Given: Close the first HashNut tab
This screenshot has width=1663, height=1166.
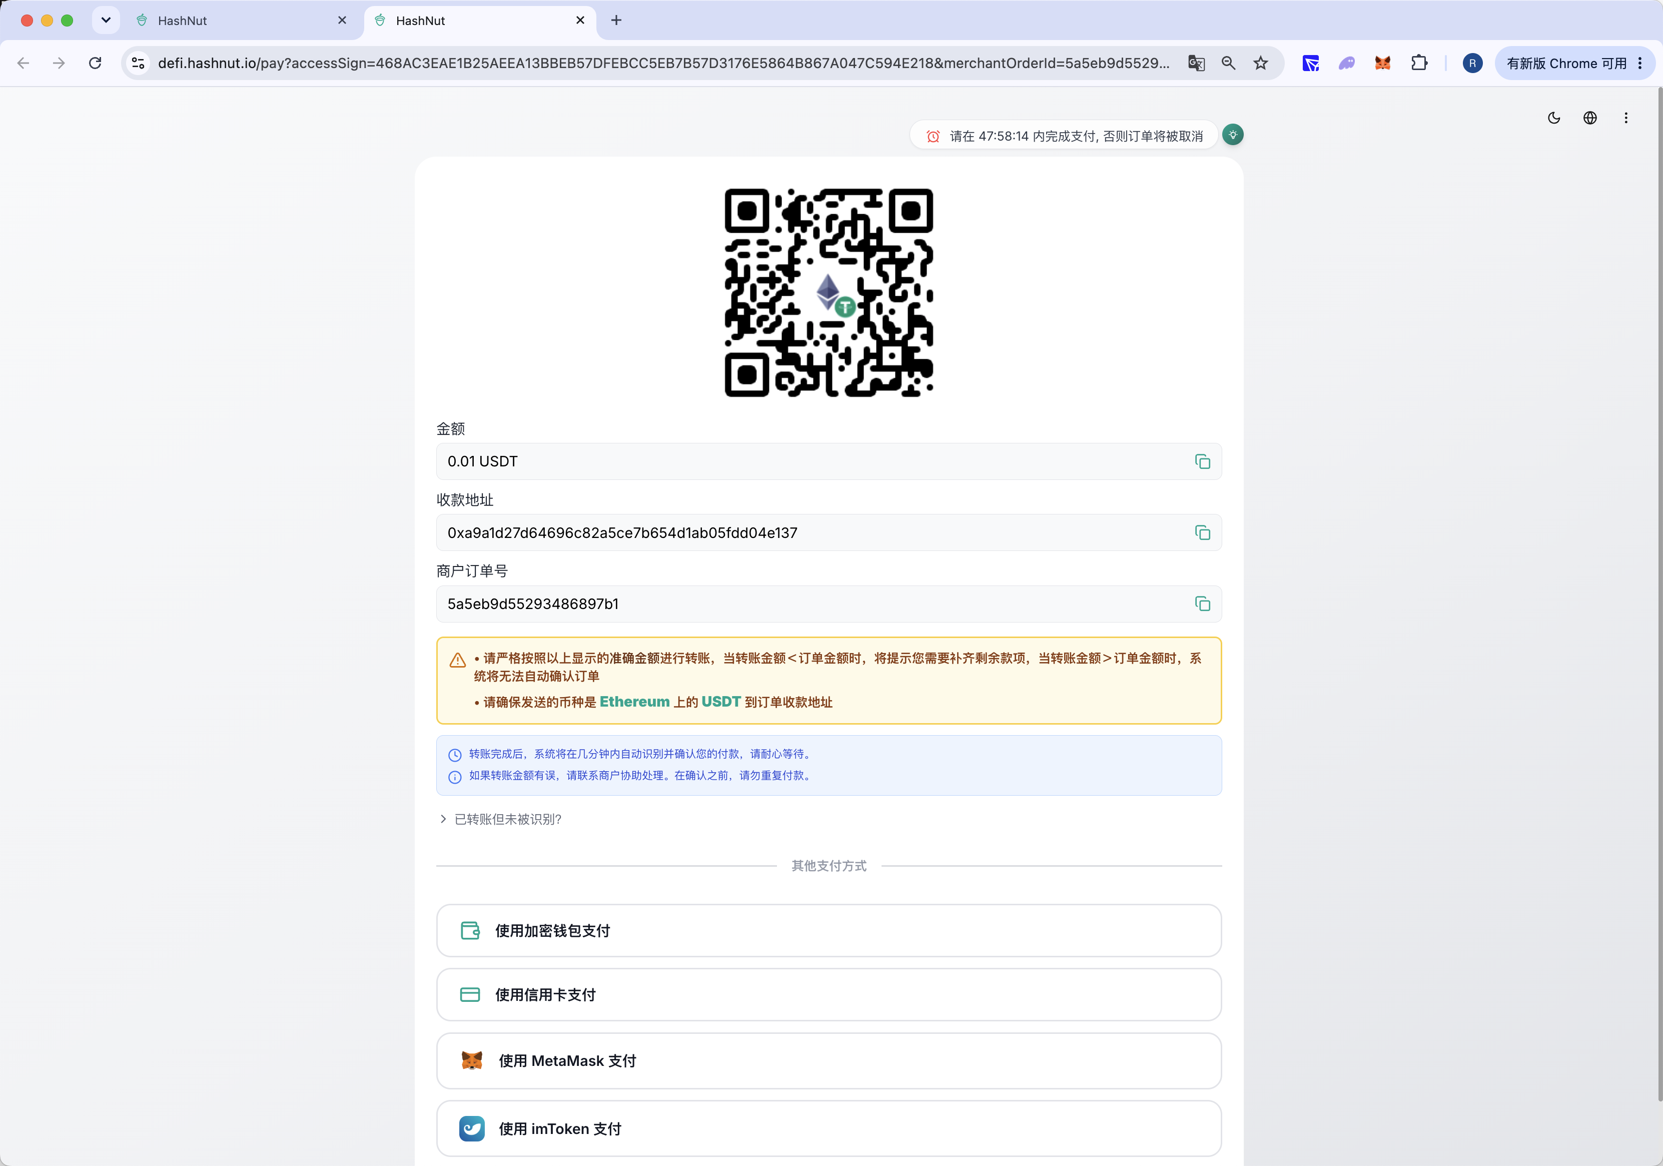Looking at the screenshot, I should click(342, 21).
